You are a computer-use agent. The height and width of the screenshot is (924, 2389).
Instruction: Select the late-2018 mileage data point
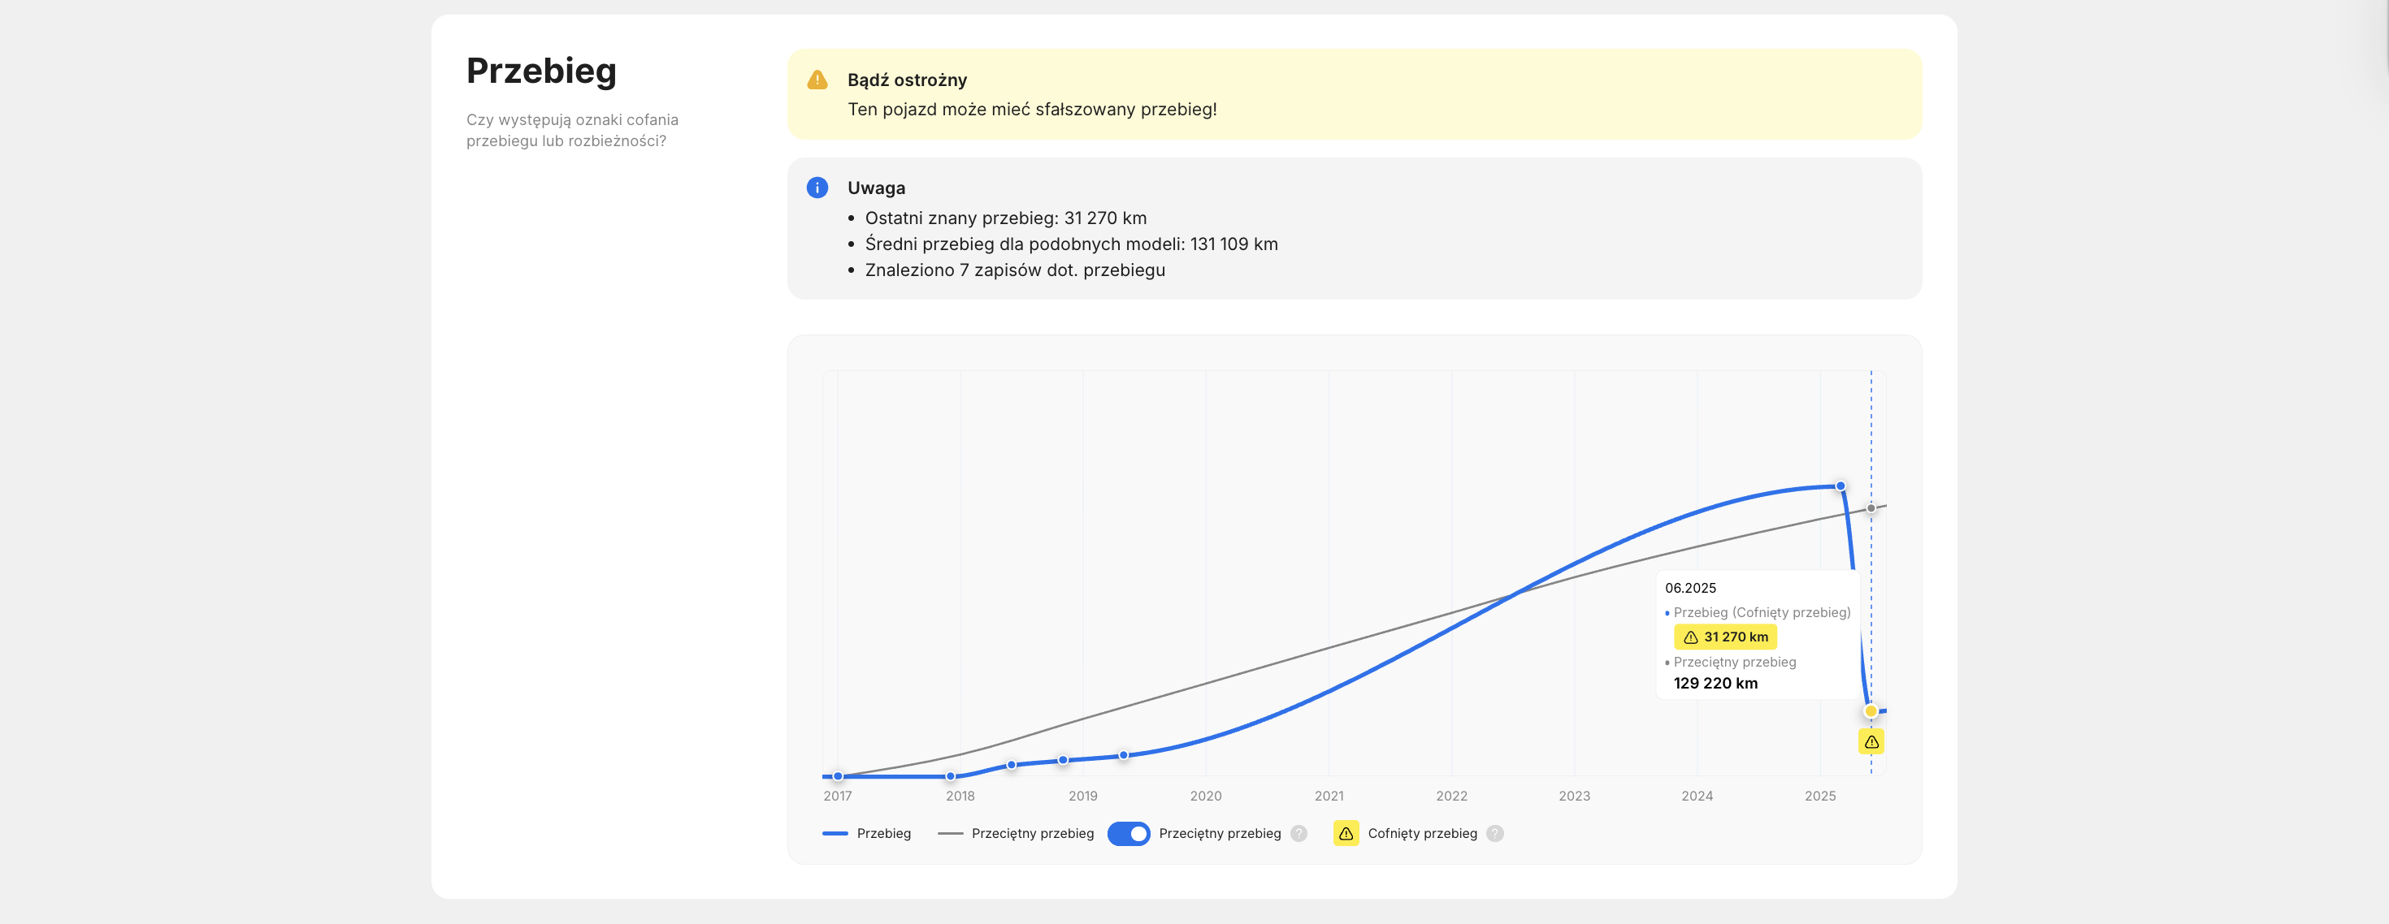pyautogui.click(x=1063, y=760)
